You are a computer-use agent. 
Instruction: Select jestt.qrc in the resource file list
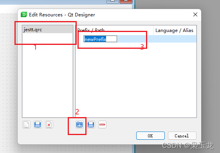[x=47, y=30]
